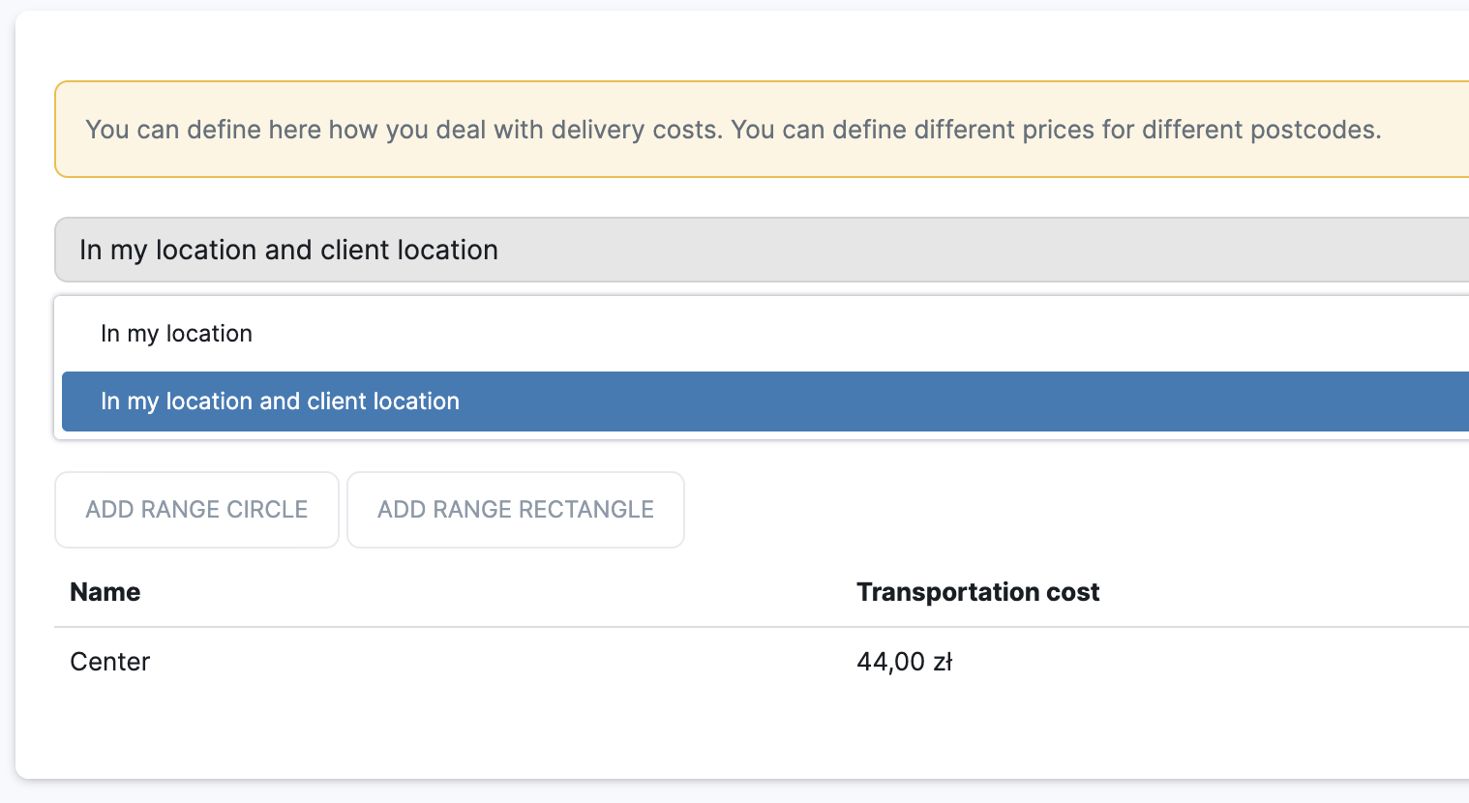Screen dimensions: 1469x803
Task: Click the 44,00 zł transportation cost cell
Action: coord(904,662)
